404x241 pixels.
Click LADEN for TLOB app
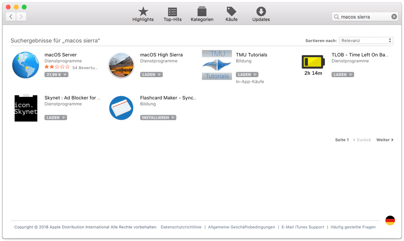pyautogui.click(x=340, y=75)
